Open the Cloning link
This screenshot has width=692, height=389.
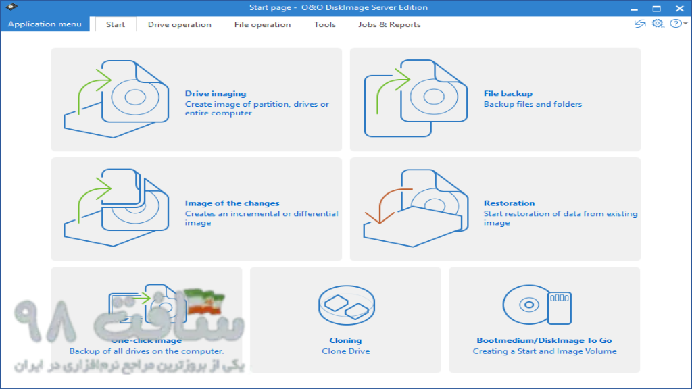[345, 340]
